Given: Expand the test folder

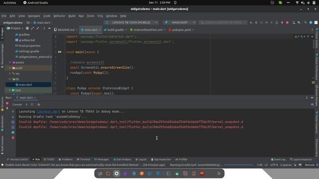Looking at the screenshot, I should (x=10, y=90).
